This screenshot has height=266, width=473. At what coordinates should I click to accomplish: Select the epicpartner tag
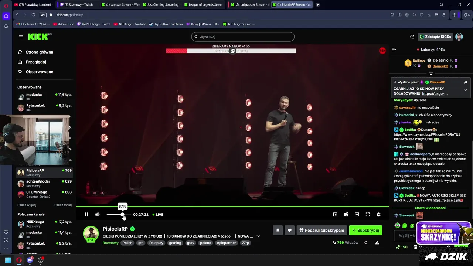pyautogui.click(x=227, y=243)
